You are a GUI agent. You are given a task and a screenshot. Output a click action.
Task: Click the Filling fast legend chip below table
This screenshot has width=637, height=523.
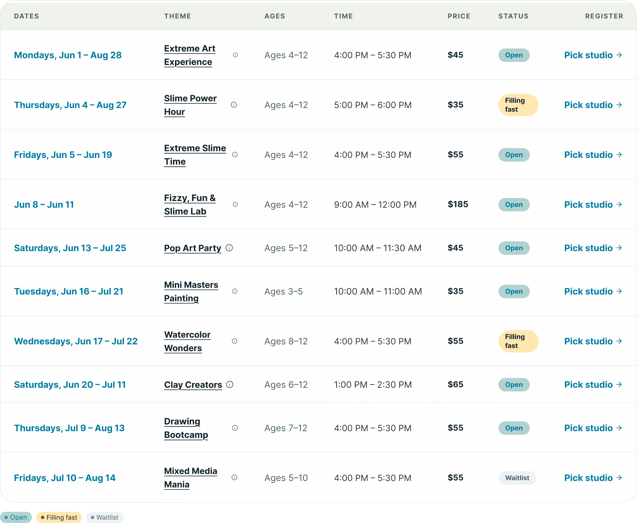click(59, 517)
